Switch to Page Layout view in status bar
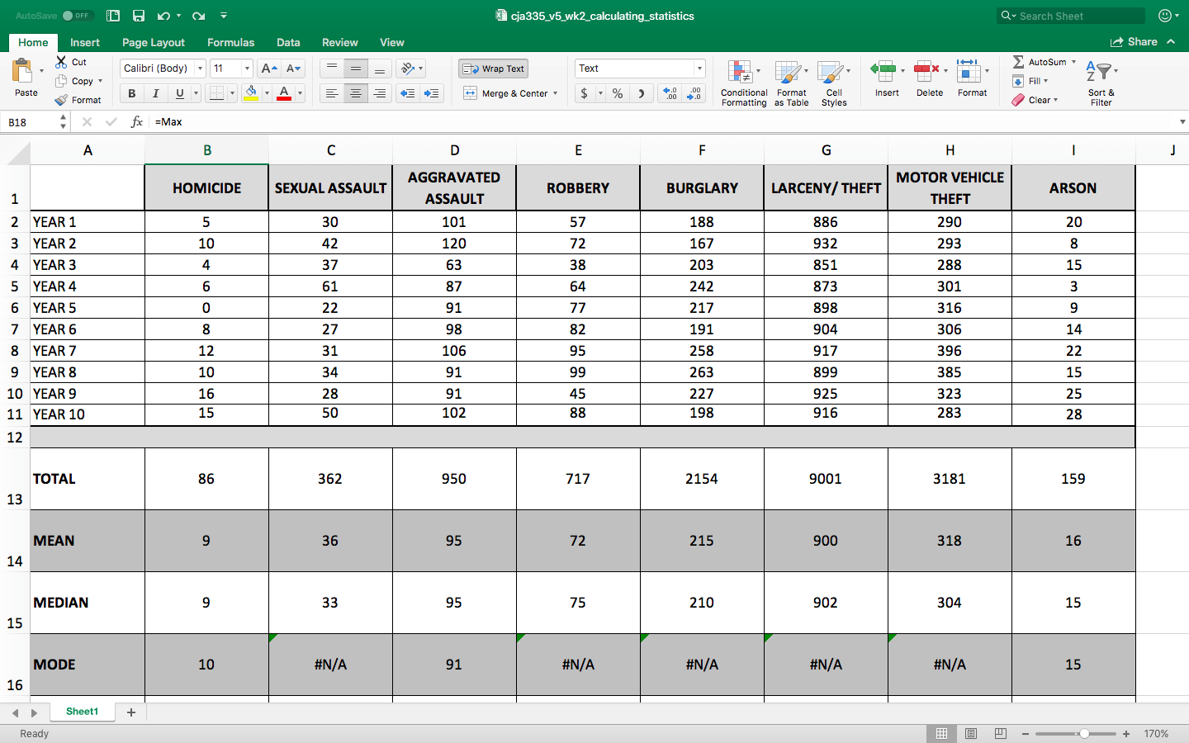 [x=971, y=733]
